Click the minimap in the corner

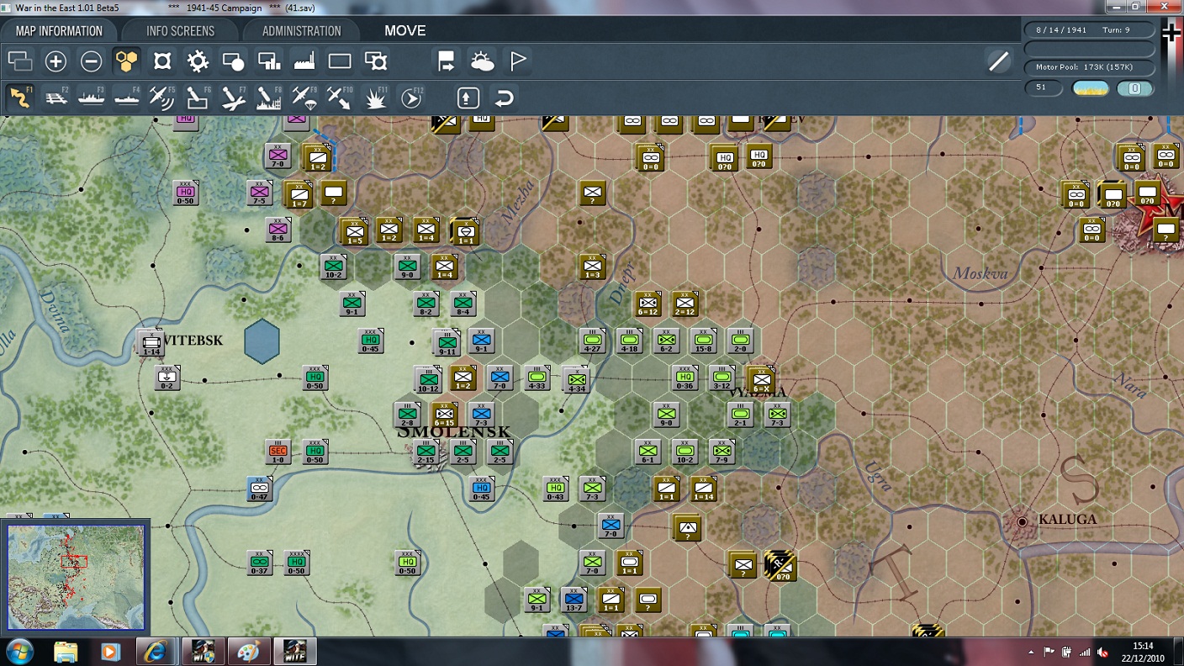(76, 576)
